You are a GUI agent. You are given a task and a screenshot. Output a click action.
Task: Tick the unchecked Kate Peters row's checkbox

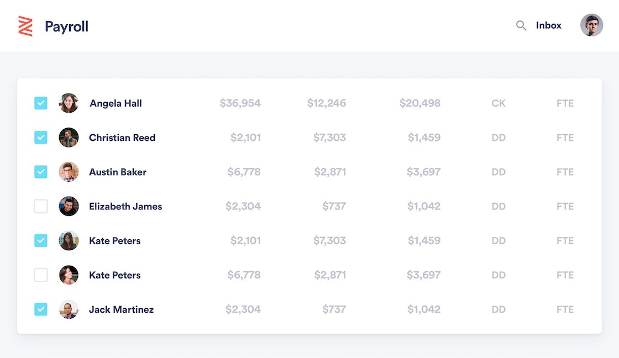(x=41, y=275)
